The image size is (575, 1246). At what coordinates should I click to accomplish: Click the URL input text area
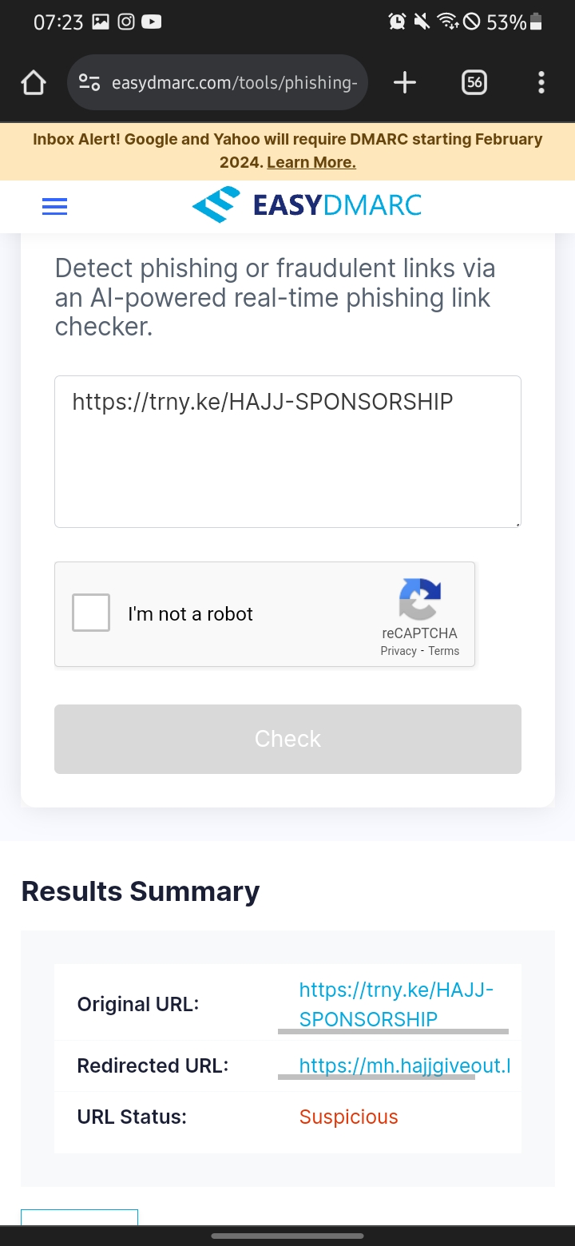287,451
